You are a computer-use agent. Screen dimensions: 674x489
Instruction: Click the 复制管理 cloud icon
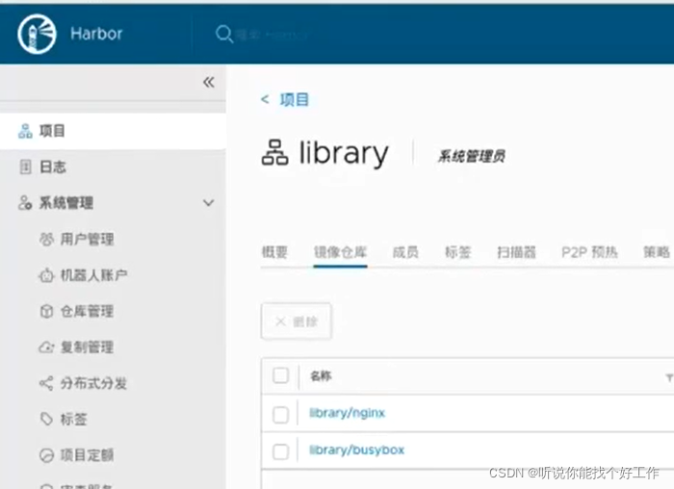pyautogui.click(x=46, y=347)
